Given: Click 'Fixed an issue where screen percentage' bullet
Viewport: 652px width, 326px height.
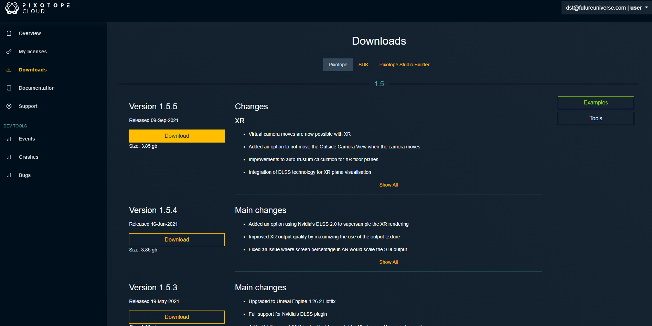Looking at the screenshot, I should pos(328,249).
